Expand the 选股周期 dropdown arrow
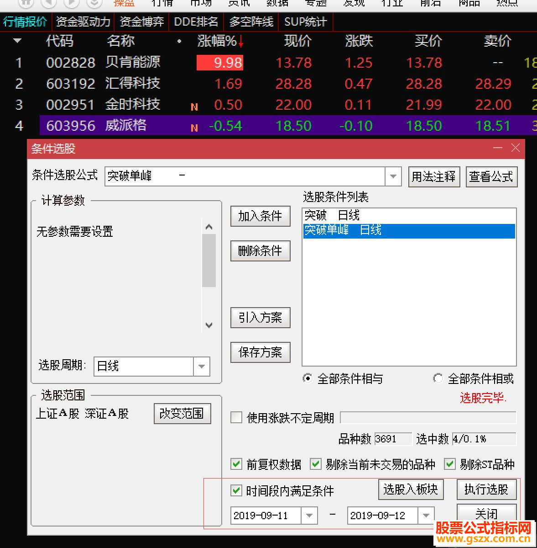The width and height of the screenshot is (537, 548). 202,366
